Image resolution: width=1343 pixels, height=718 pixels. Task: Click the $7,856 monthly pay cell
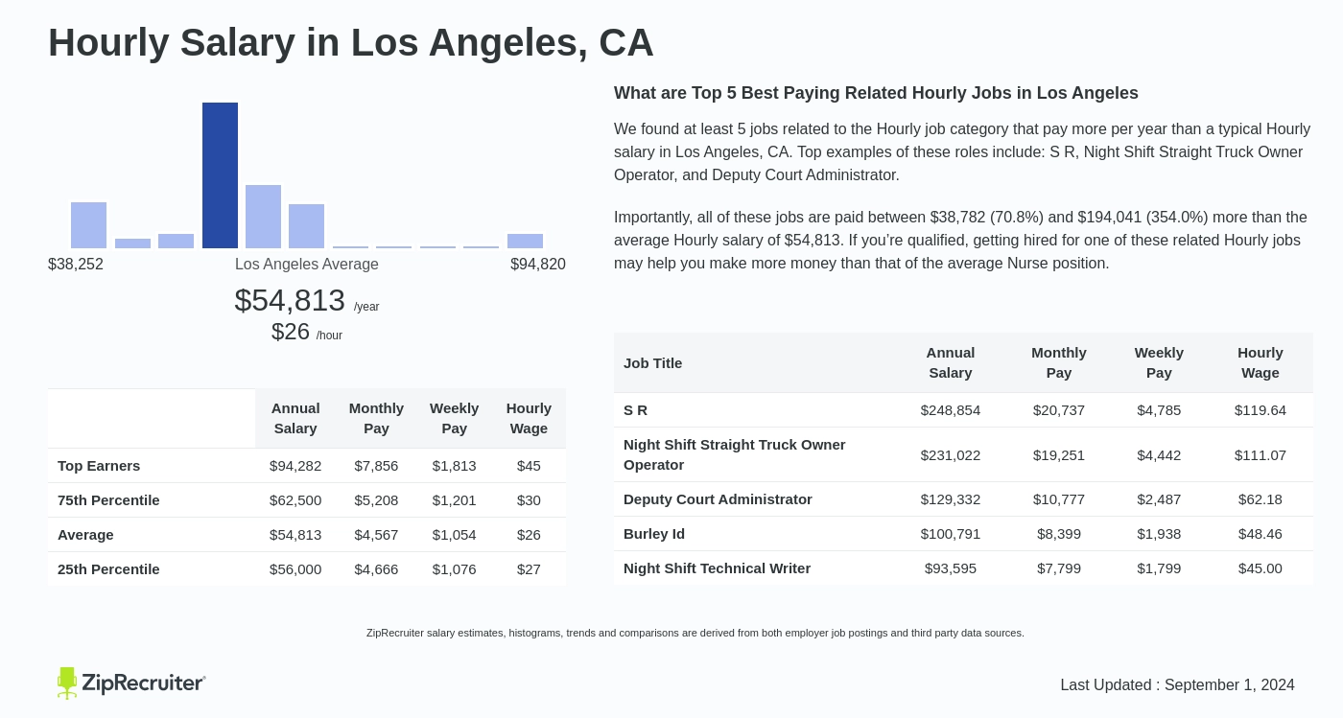[x=376, y=466]
